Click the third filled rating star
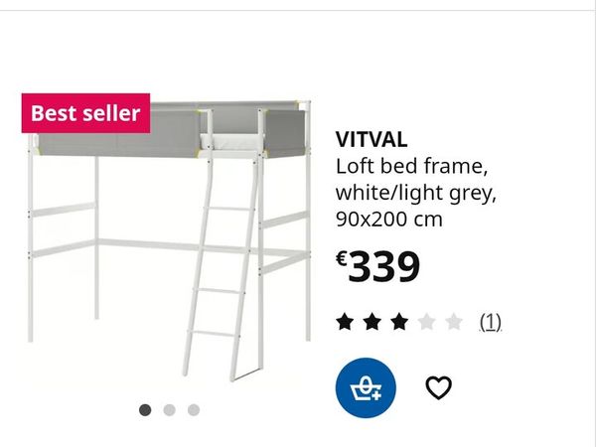596x447 pixels. (399, 322)
